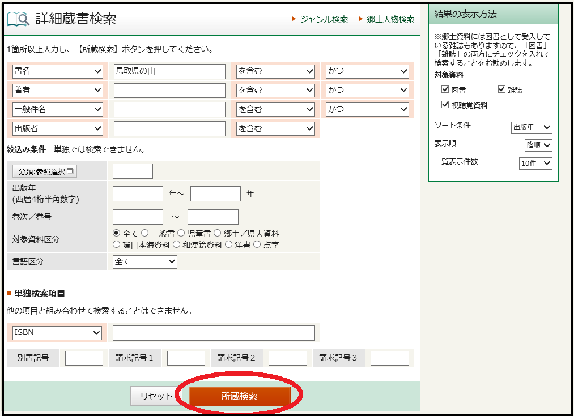Viewport: 574px width, 416px height.
Task: Open the ソート条件 dropdown showing 出版年
Action: pyautogui.click(x=532, y=127)
